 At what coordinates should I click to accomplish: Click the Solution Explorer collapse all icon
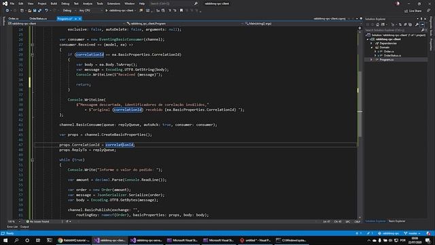(405, 24)
